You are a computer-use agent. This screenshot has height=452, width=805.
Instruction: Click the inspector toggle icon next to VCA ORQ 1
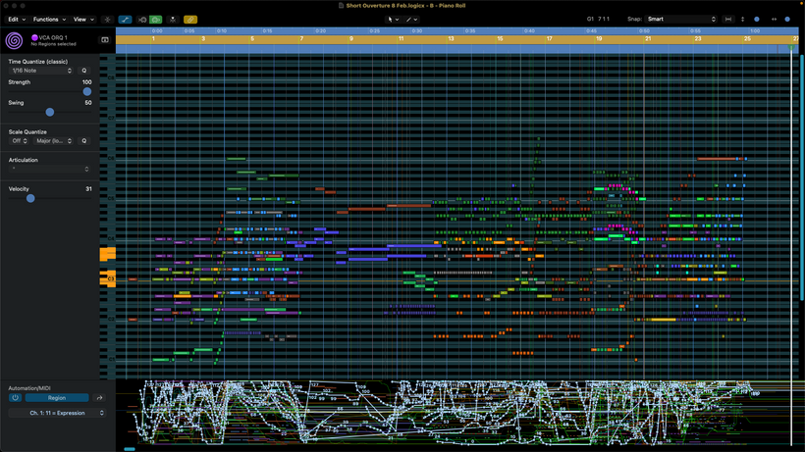point(105,40)
